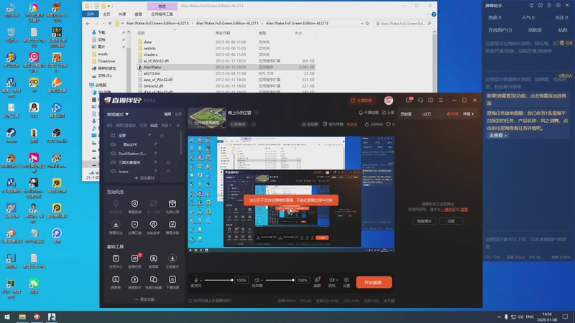Open the headset customer service icon
This screenshot has width=575, height=323.
point(420,100)
